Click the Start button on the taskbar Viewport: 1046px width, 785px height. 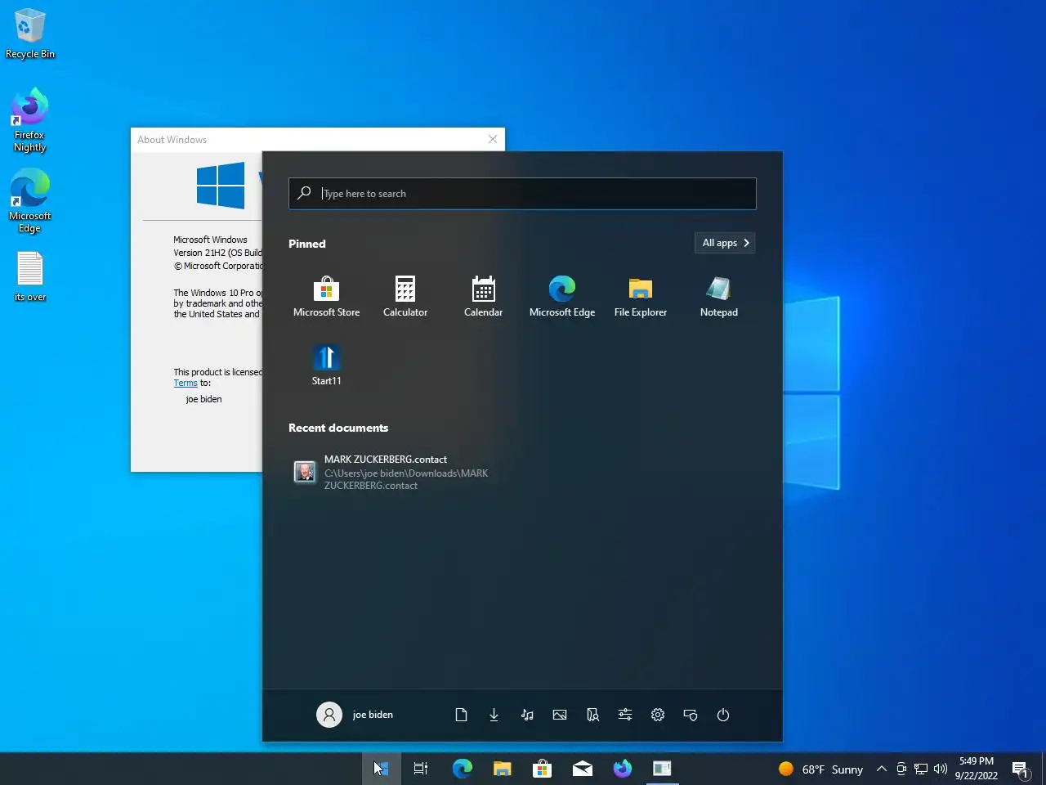[x=382, y=769]
